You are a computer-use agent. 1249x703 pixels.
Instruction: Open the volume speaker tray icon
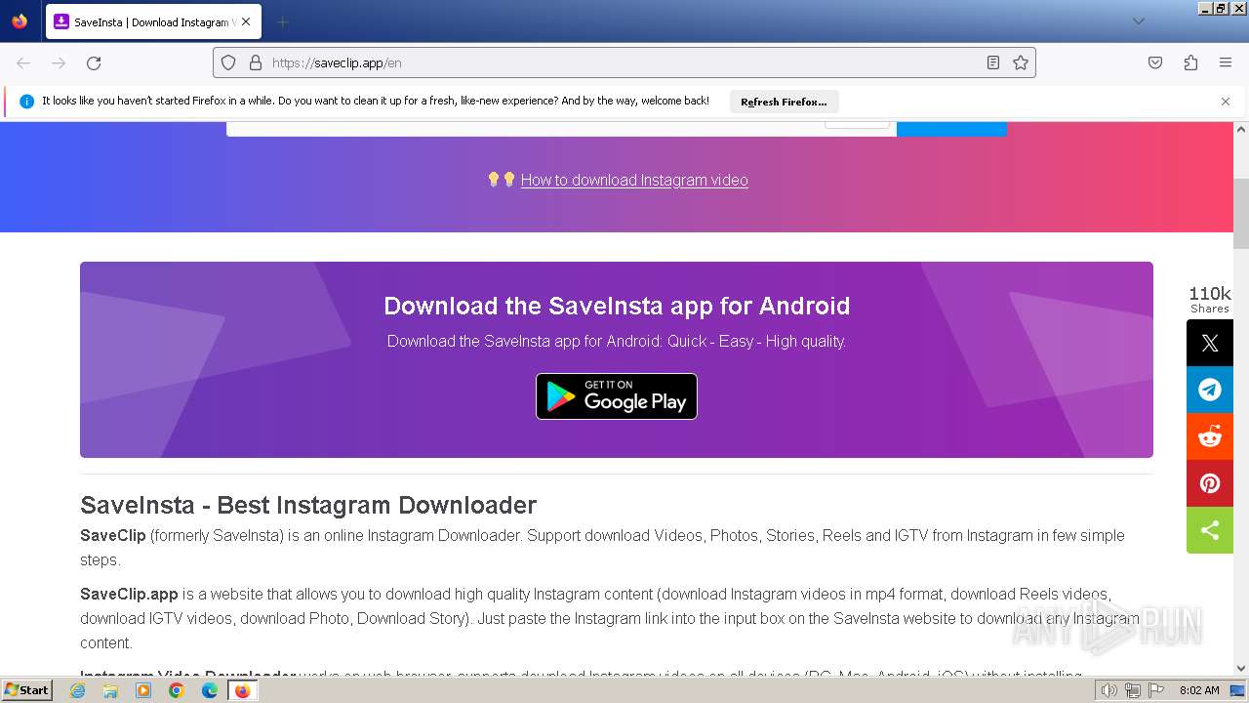[1108, 690]
